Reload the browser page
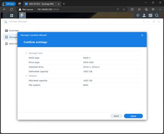This screenshot has width=164, height=134. [11, 9]
